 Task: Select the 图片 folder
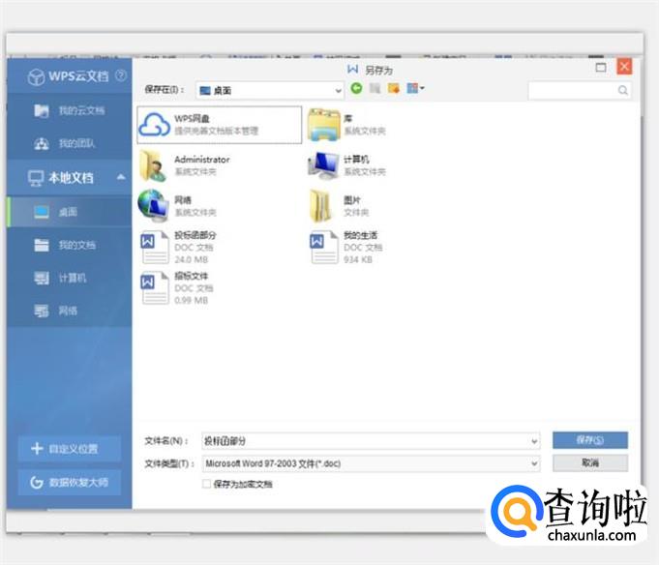pyautogui.click(x=340, y=206)
